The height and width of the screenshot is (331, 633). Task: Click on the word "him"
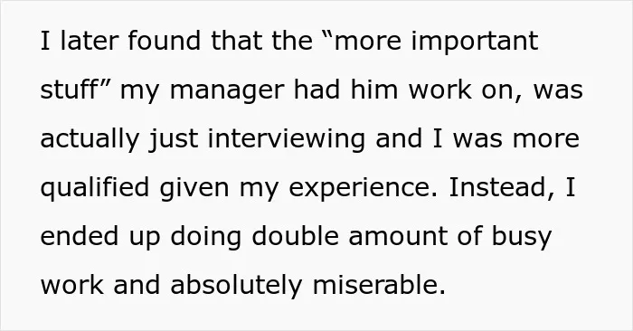[374, 90]
